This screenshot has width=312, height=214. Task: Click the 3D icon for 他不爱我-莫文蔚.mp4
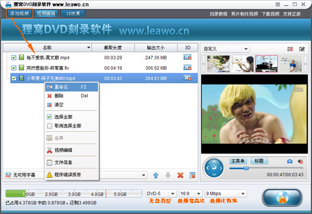(x=187, y=57)
